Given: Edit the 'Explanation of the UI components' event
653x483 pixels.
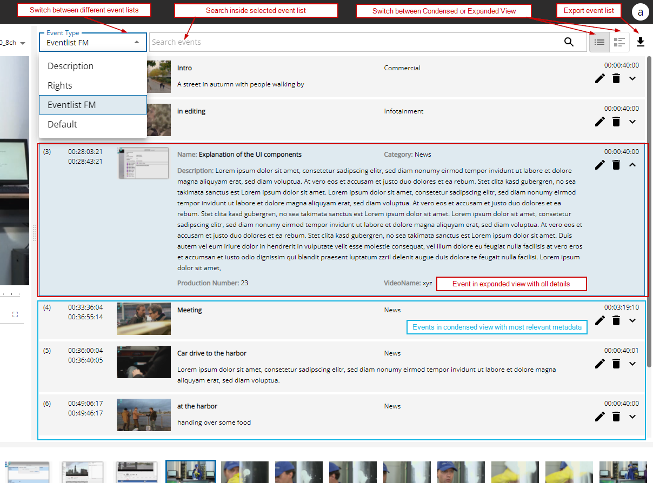Looking at the screenshot, I should click(599, 165).
